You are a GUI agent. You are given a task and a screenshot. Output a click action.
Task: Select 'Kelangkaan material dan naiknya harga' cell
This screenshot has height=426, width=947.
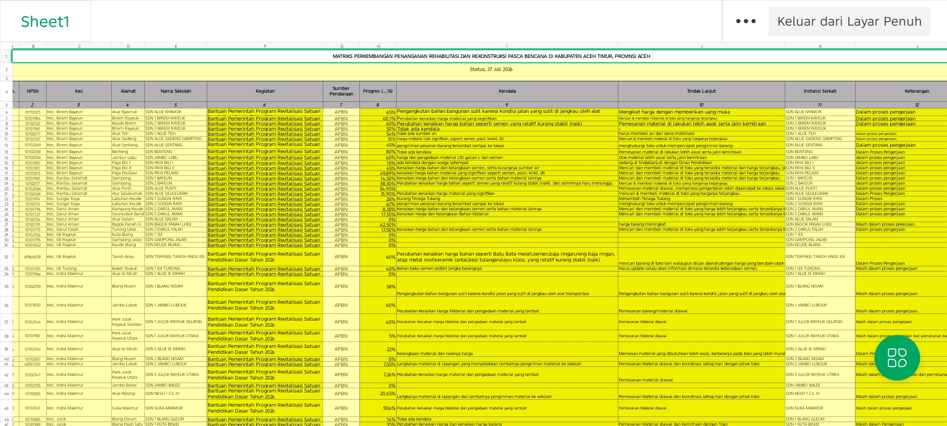click(x=507, y=349)
